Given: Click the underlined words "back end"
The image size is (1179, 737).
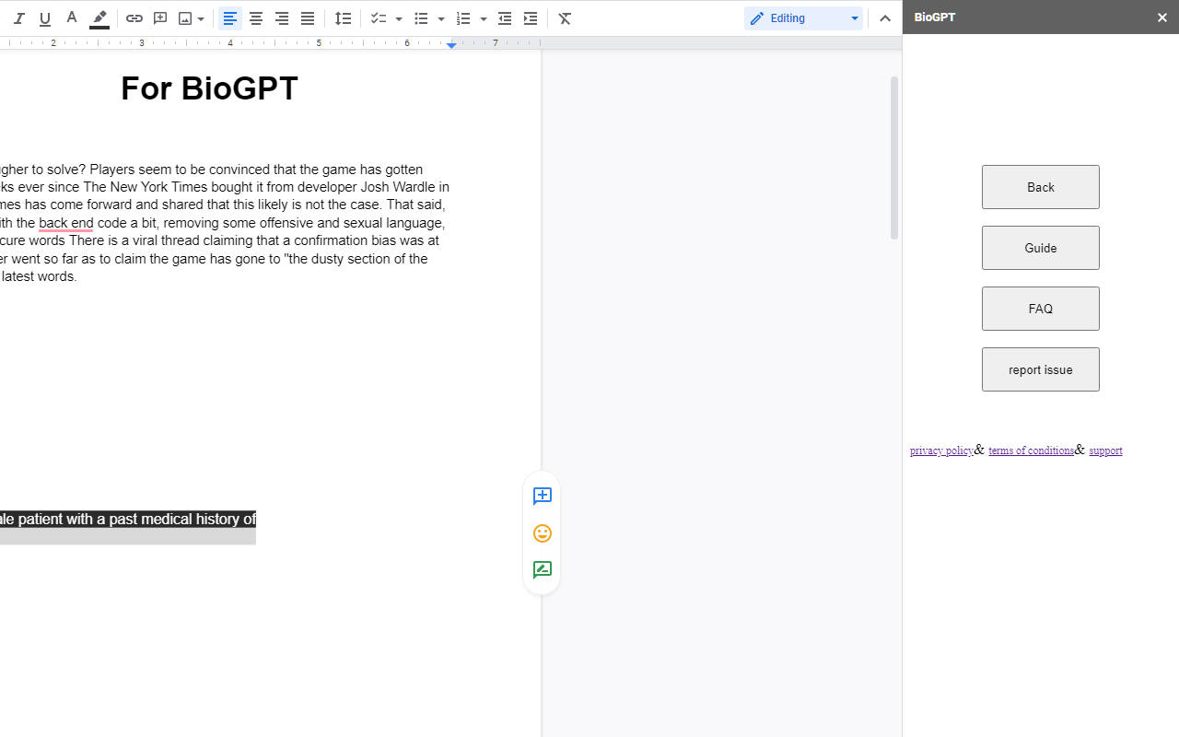Looking at the screenshot, I should pyautogui.click(x=66, y=223).
